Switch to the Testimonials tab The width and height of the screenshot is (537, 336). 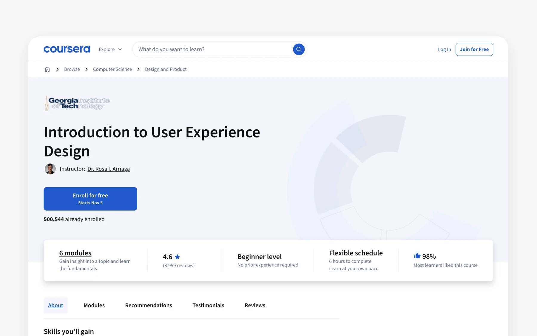click(208, 305)
